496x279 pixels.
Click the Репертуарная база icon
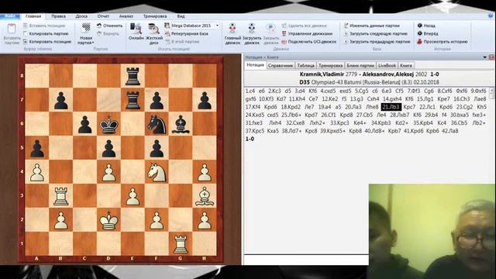[x=167, y=33]
